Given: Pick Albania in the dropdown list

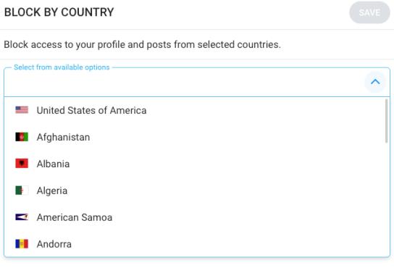Looking at the screenshot, I should 195,164.
